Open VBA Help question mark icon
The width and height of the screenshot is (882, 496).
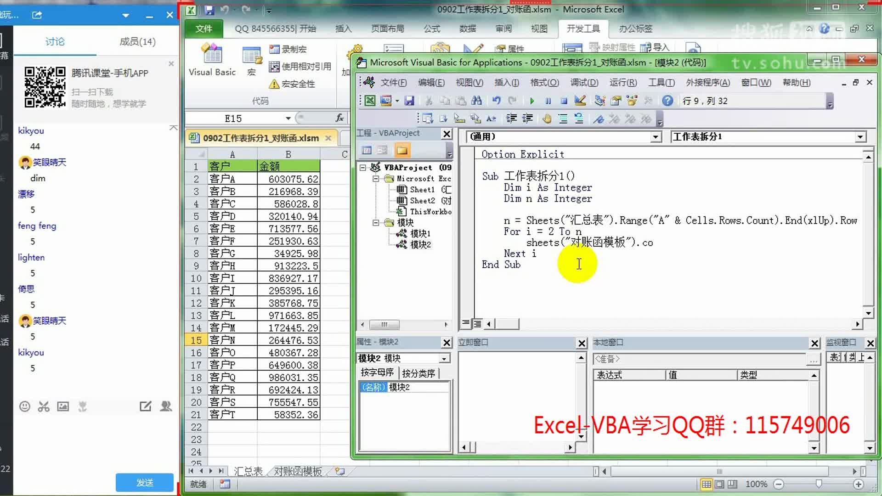667,101
